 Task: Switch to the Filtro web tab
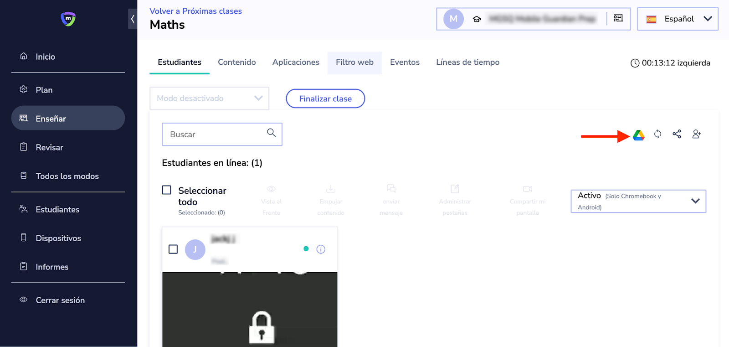tap(354, 62)
